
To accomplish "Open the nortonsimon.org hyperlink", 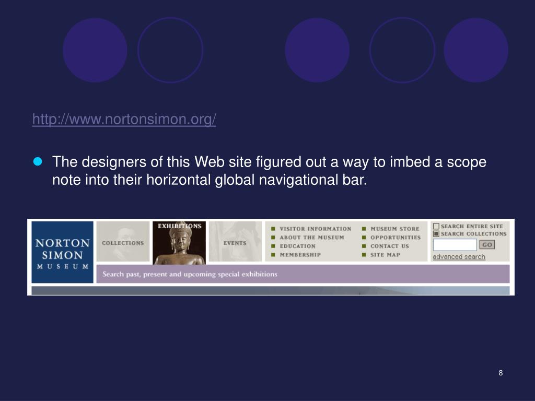I will 124,120.
